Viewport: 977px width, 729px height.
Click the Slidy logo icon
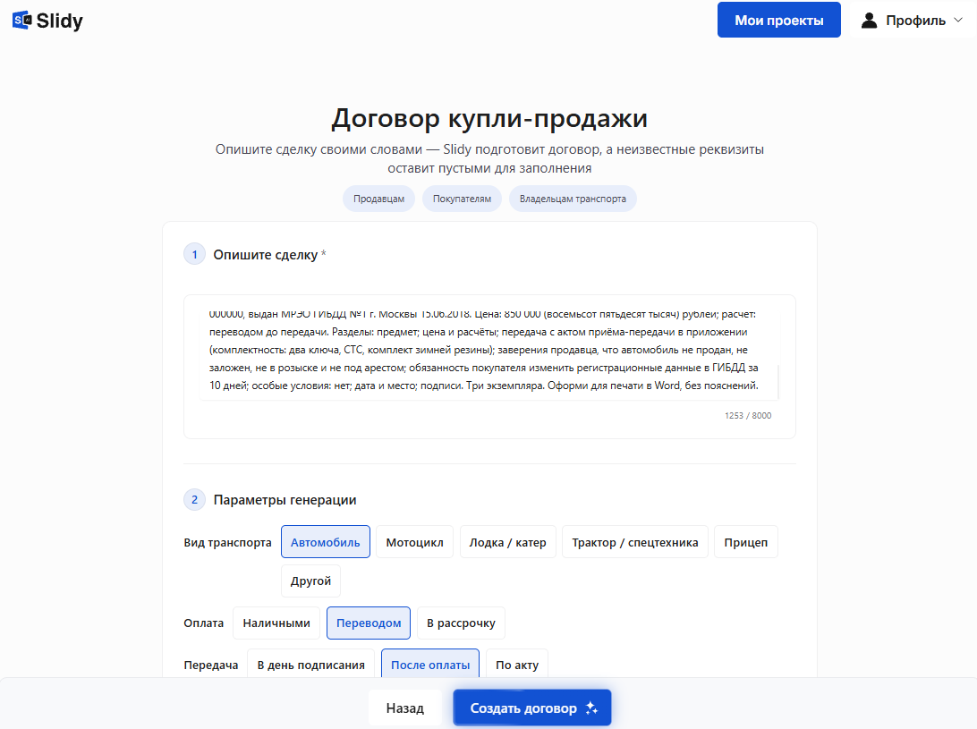21,21
